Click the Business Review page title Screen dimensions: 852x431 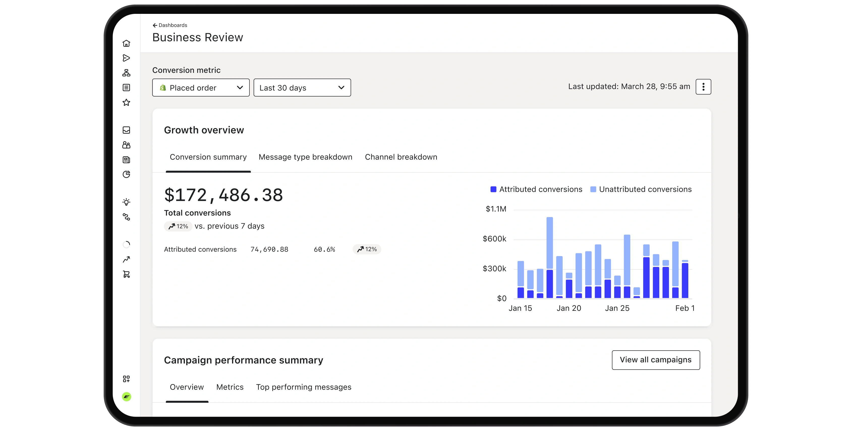[x=197, y=37]
